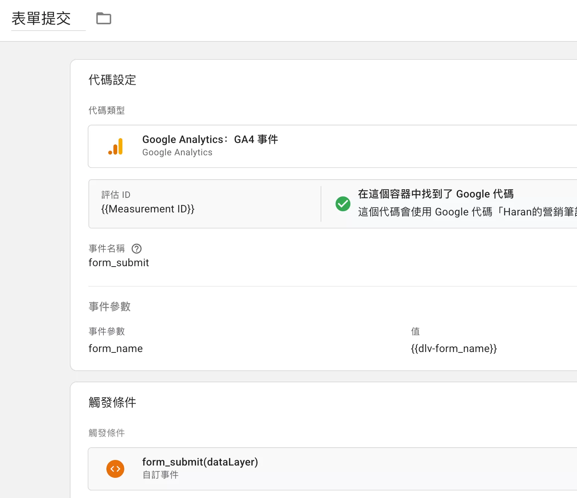
Task: Click the 評估 ID label
Action: point(116,195)
